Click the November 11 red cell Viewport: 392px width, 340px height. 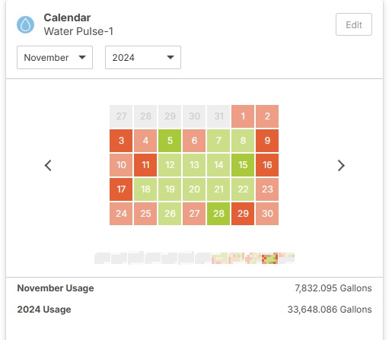(145, 165)
